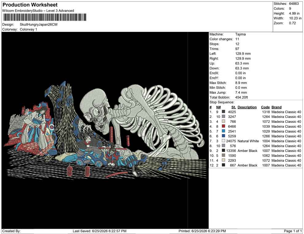Select stitch count '13356' in stop 9
Image resolution: width=304 pixels, height=234 pixels.
click(x=231, y=151)
